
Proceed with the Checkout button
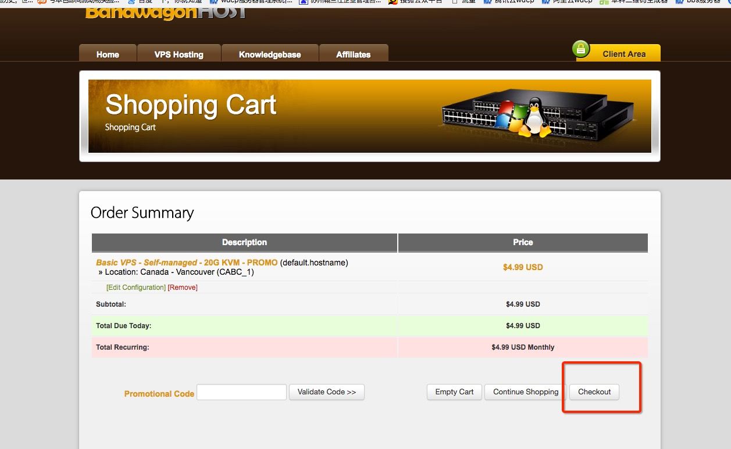pos(594,392)
